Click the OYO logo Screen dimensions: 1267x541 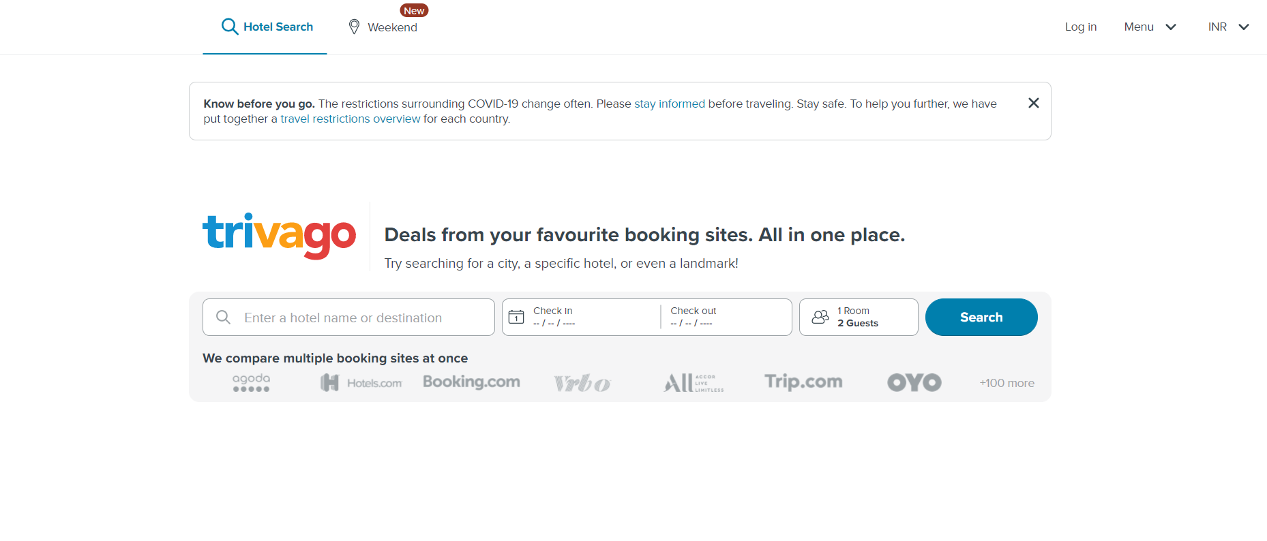914,382
